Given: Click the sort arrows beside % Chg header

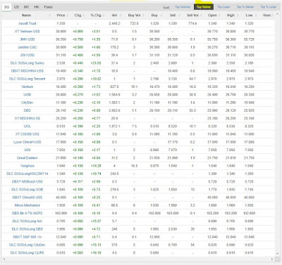Looking at the screenshot, I should pyautogui.click(x=104, y=15).
